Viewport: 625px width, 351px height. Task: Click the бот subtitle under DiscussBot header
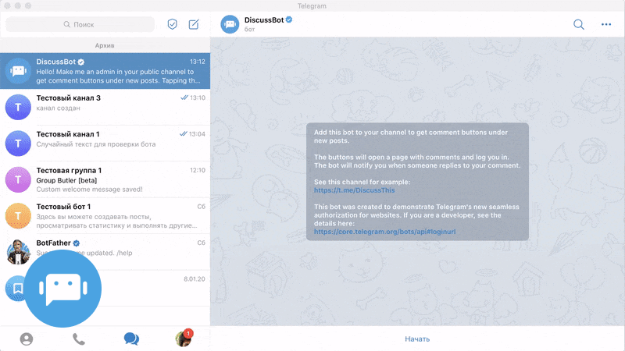(249, 29)
